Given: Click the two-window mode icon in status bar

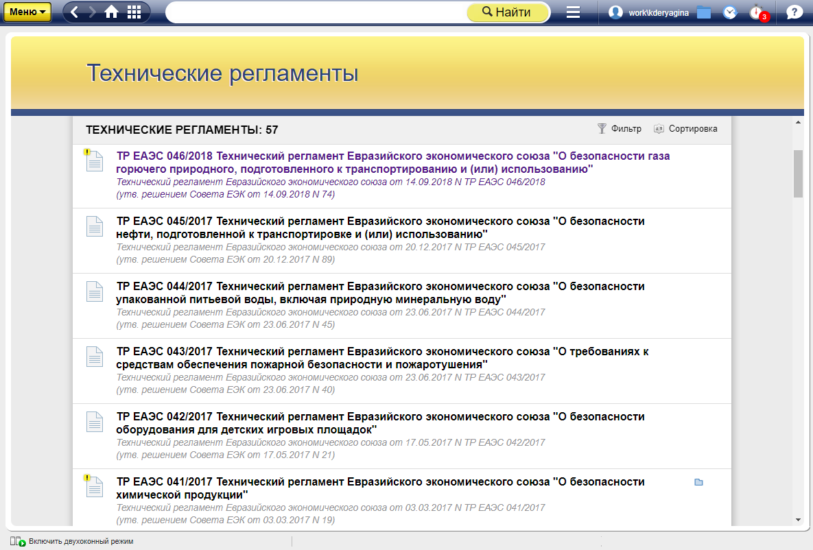Looking at the screenshot, I should click(x=18, y=541).
